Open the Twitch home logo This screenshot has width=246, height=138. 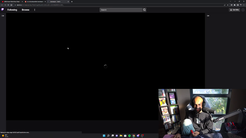click(3, 10)
